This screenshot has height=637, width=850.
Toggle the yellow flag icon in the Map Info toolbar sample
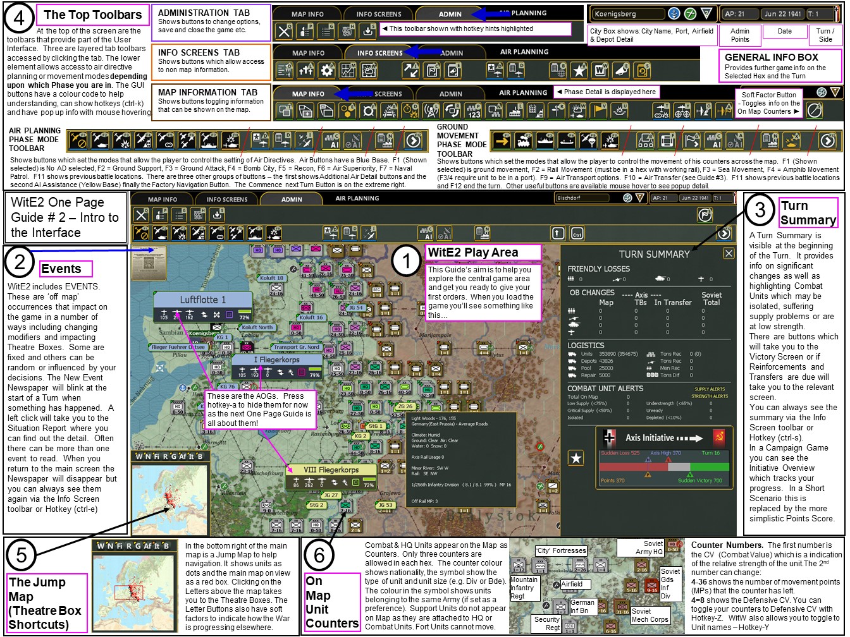click(598, 111)
